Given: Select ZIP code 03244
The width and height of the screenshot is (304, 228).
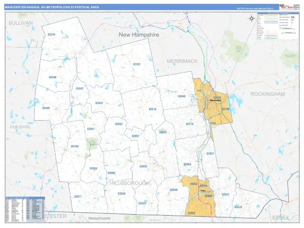Looking at the screenshot, I should [x=52, y=35].
